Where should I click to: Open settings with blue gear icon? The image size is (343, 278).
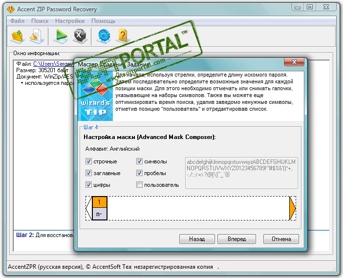coord(104,36)
